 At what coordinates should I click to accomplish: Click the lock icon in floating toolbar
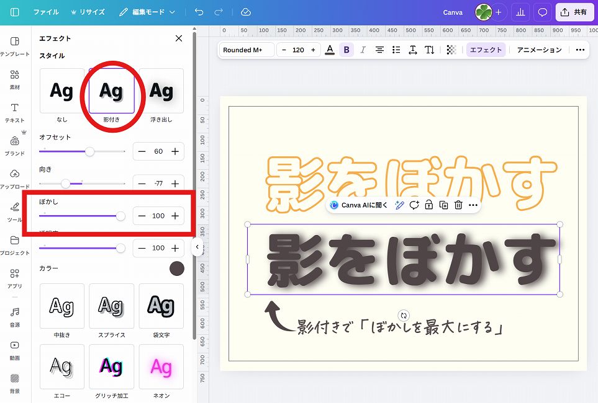(x=429, y=205)
